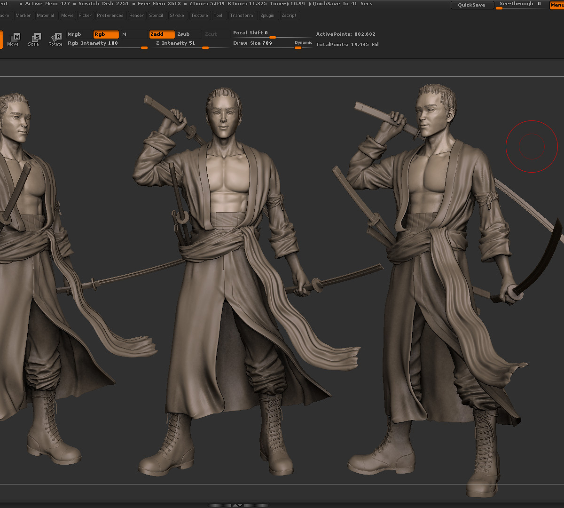Viewport: 564px width, 508px height.
Task: Open the Zscript menu
Action: click(289, 16)
